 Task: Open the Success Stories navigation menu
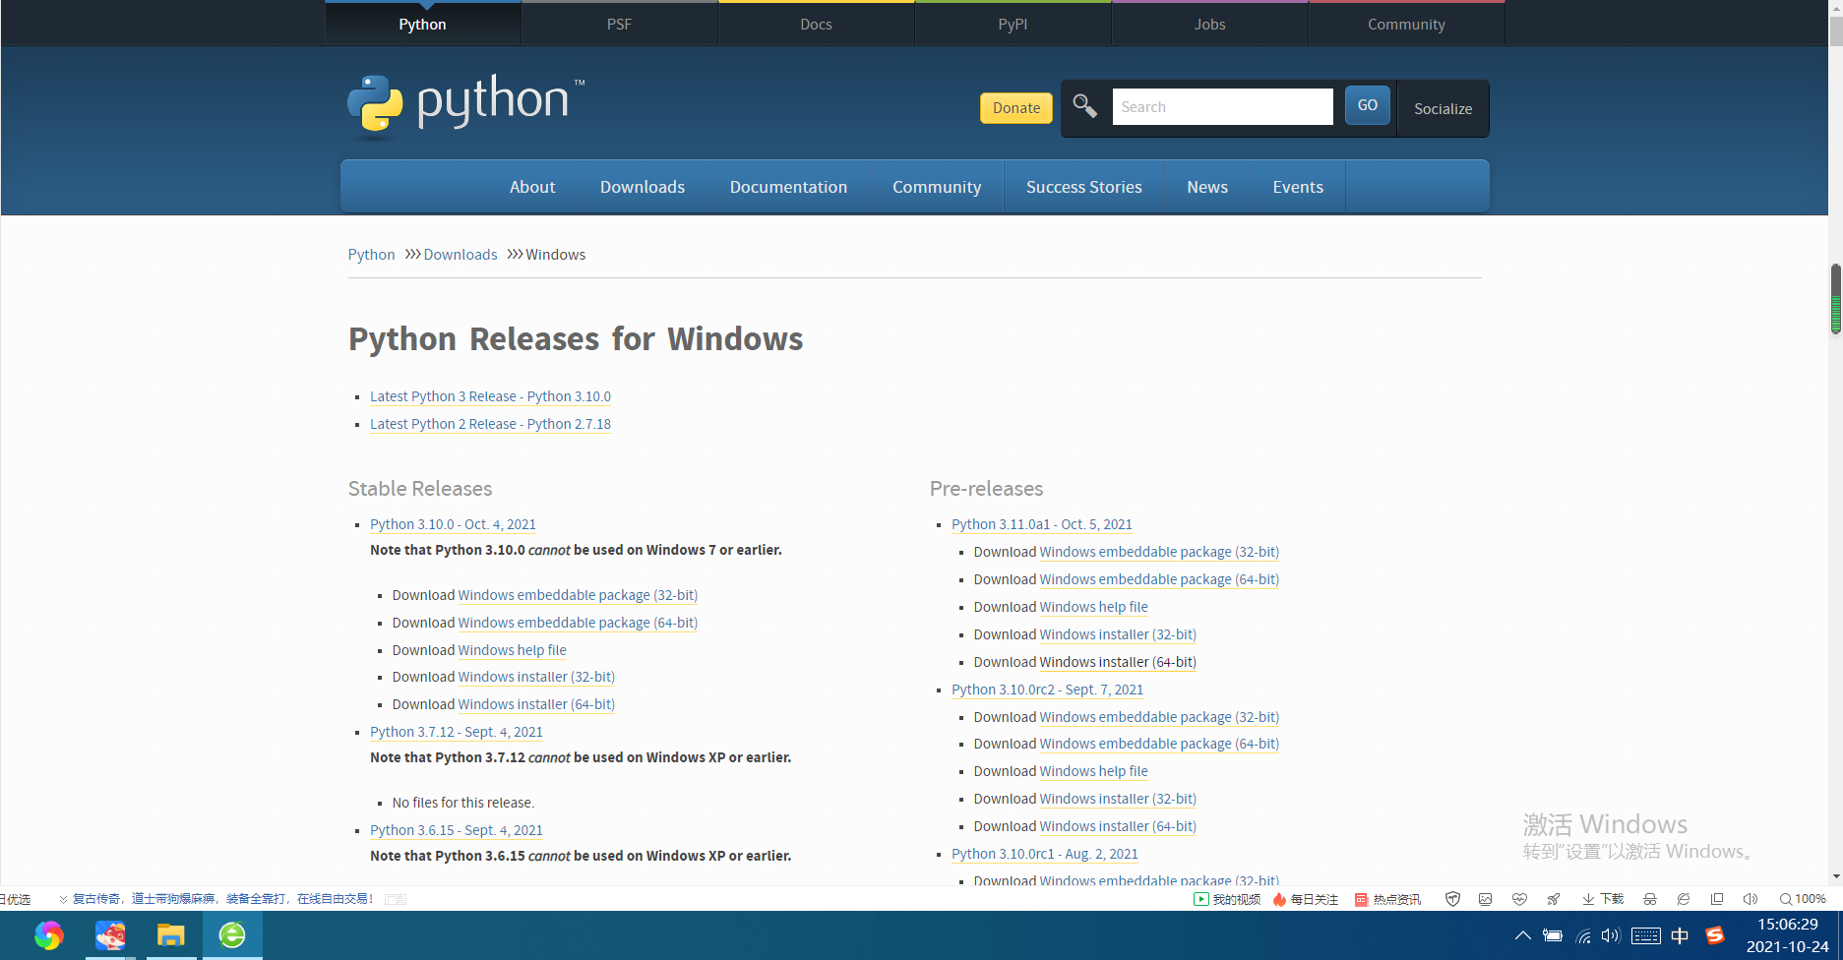(1083, 187)
